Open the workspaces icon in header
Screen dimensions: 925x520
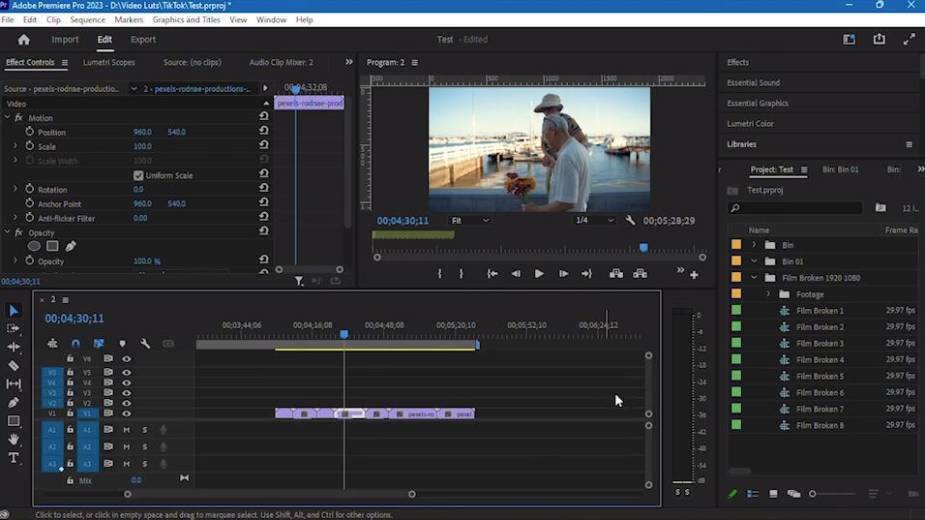(849, 39)
